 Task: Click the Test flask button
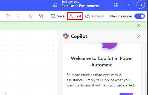75,16
